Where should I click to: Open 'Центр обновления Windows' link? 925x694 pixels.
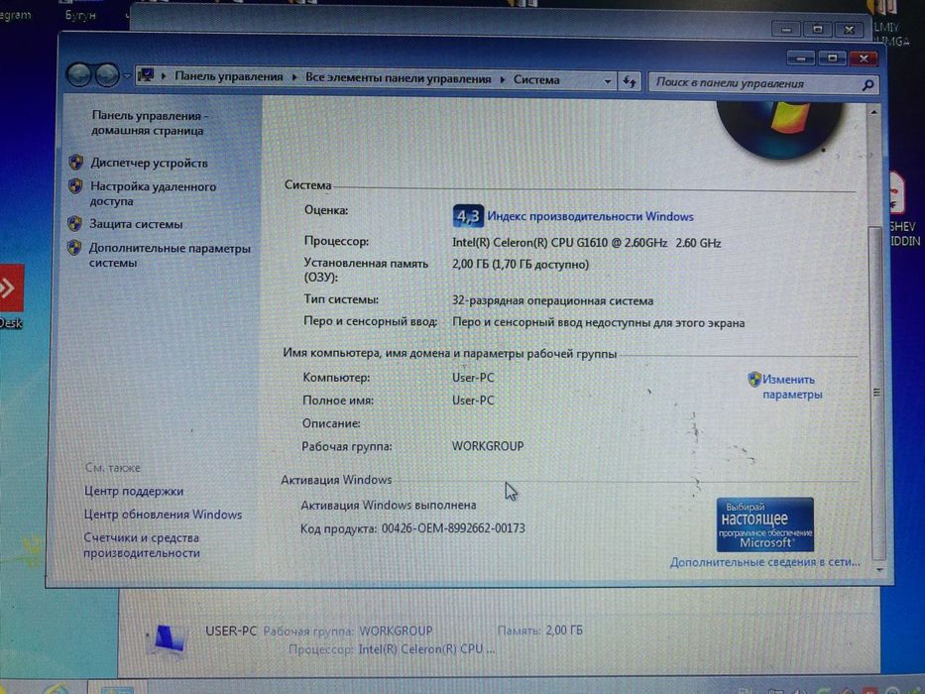tap(163, 514)
